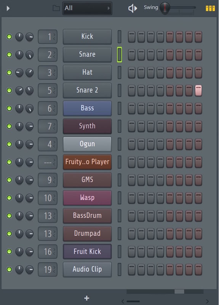Mute the Hat channel
This screenshot has height=305, width=219.
coord(9,72)
